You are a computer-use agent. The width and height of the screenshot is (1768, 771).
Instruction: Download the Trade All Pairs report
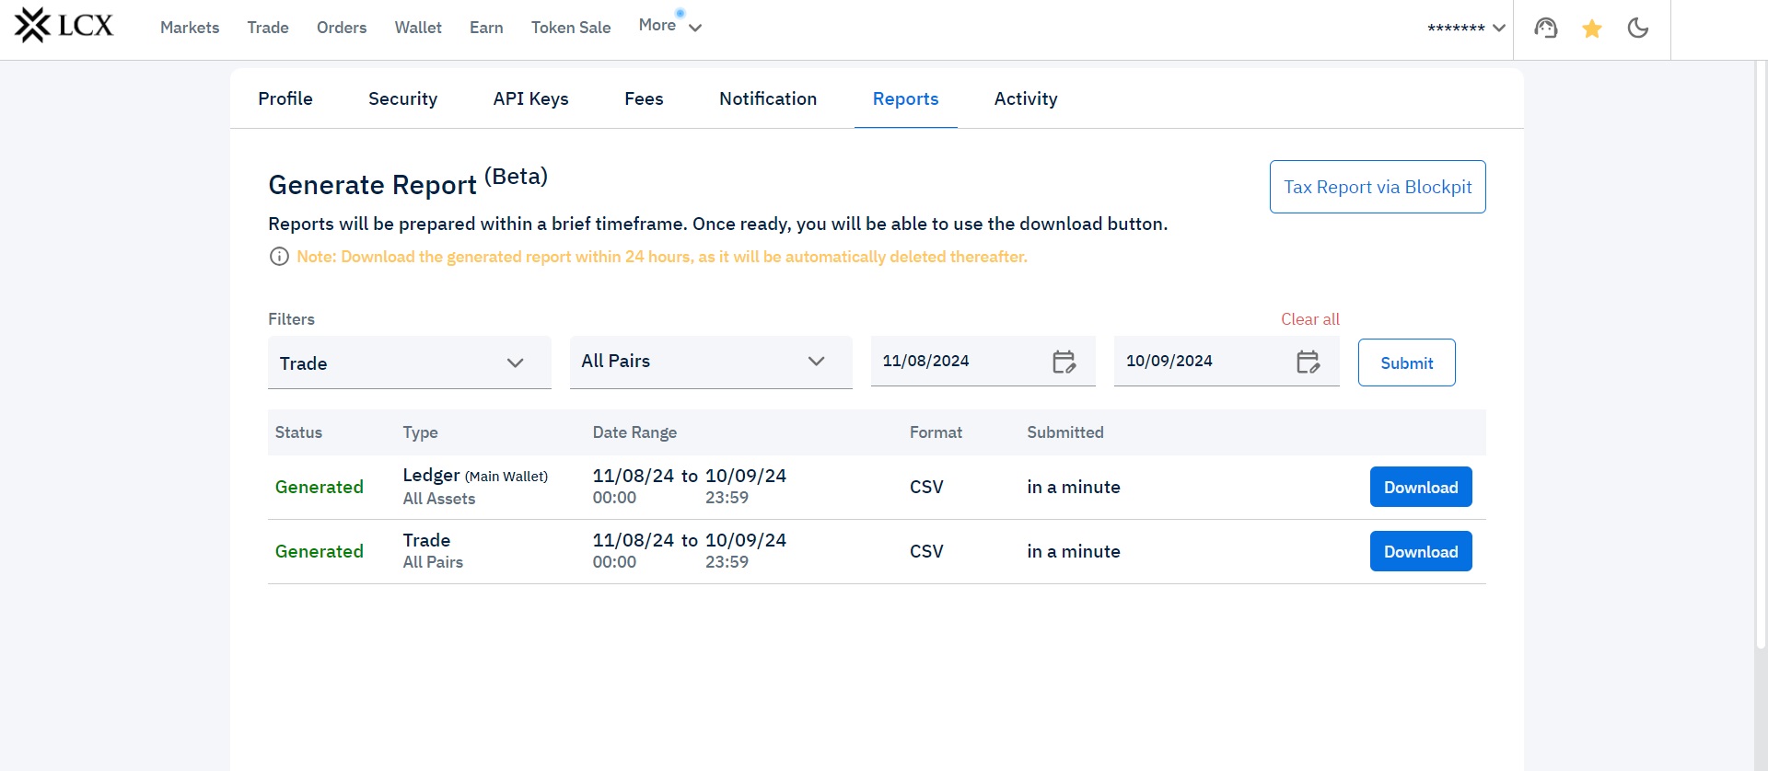[1420, 551]
